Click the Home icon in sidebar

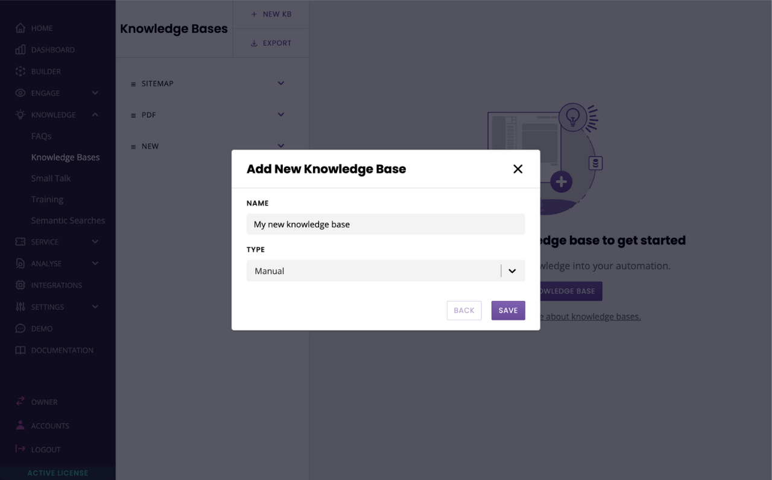pos(21,28)
